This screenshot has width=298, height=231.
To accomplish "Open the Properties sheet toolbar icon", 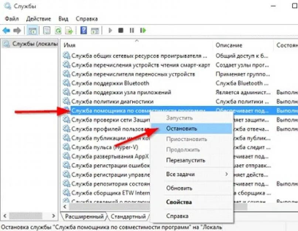I will point(47,30).
